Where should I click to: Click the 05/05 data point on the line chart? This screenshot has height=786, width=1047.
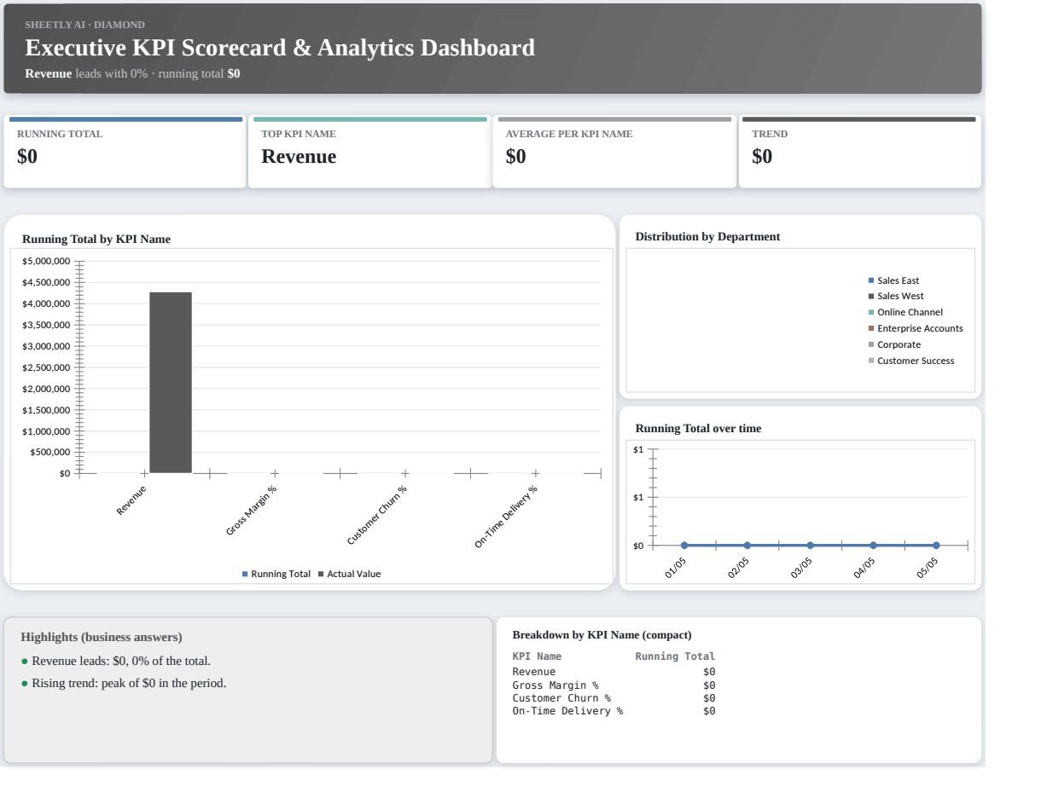coord(936,545)
